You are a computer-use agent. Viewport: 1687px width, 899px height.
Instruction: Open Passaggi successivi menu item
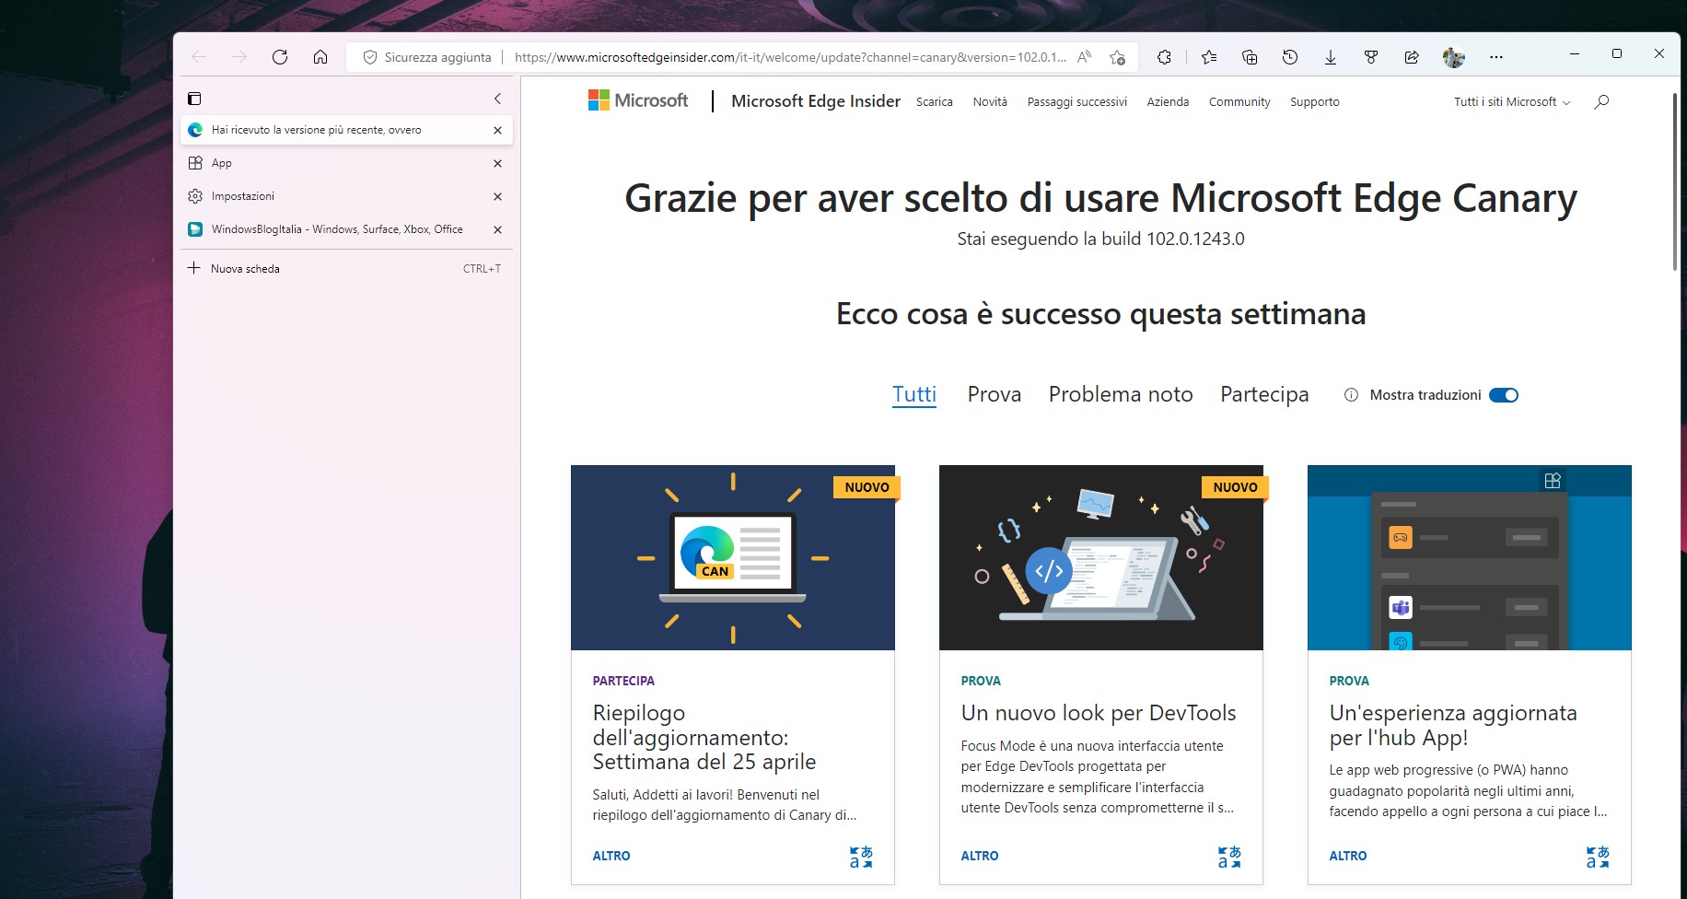click(1076, 102)
